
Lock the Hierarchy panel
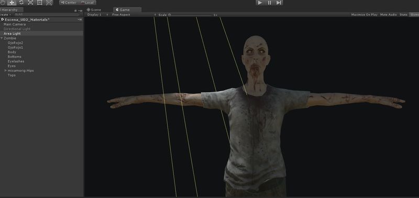click(75, 10)
